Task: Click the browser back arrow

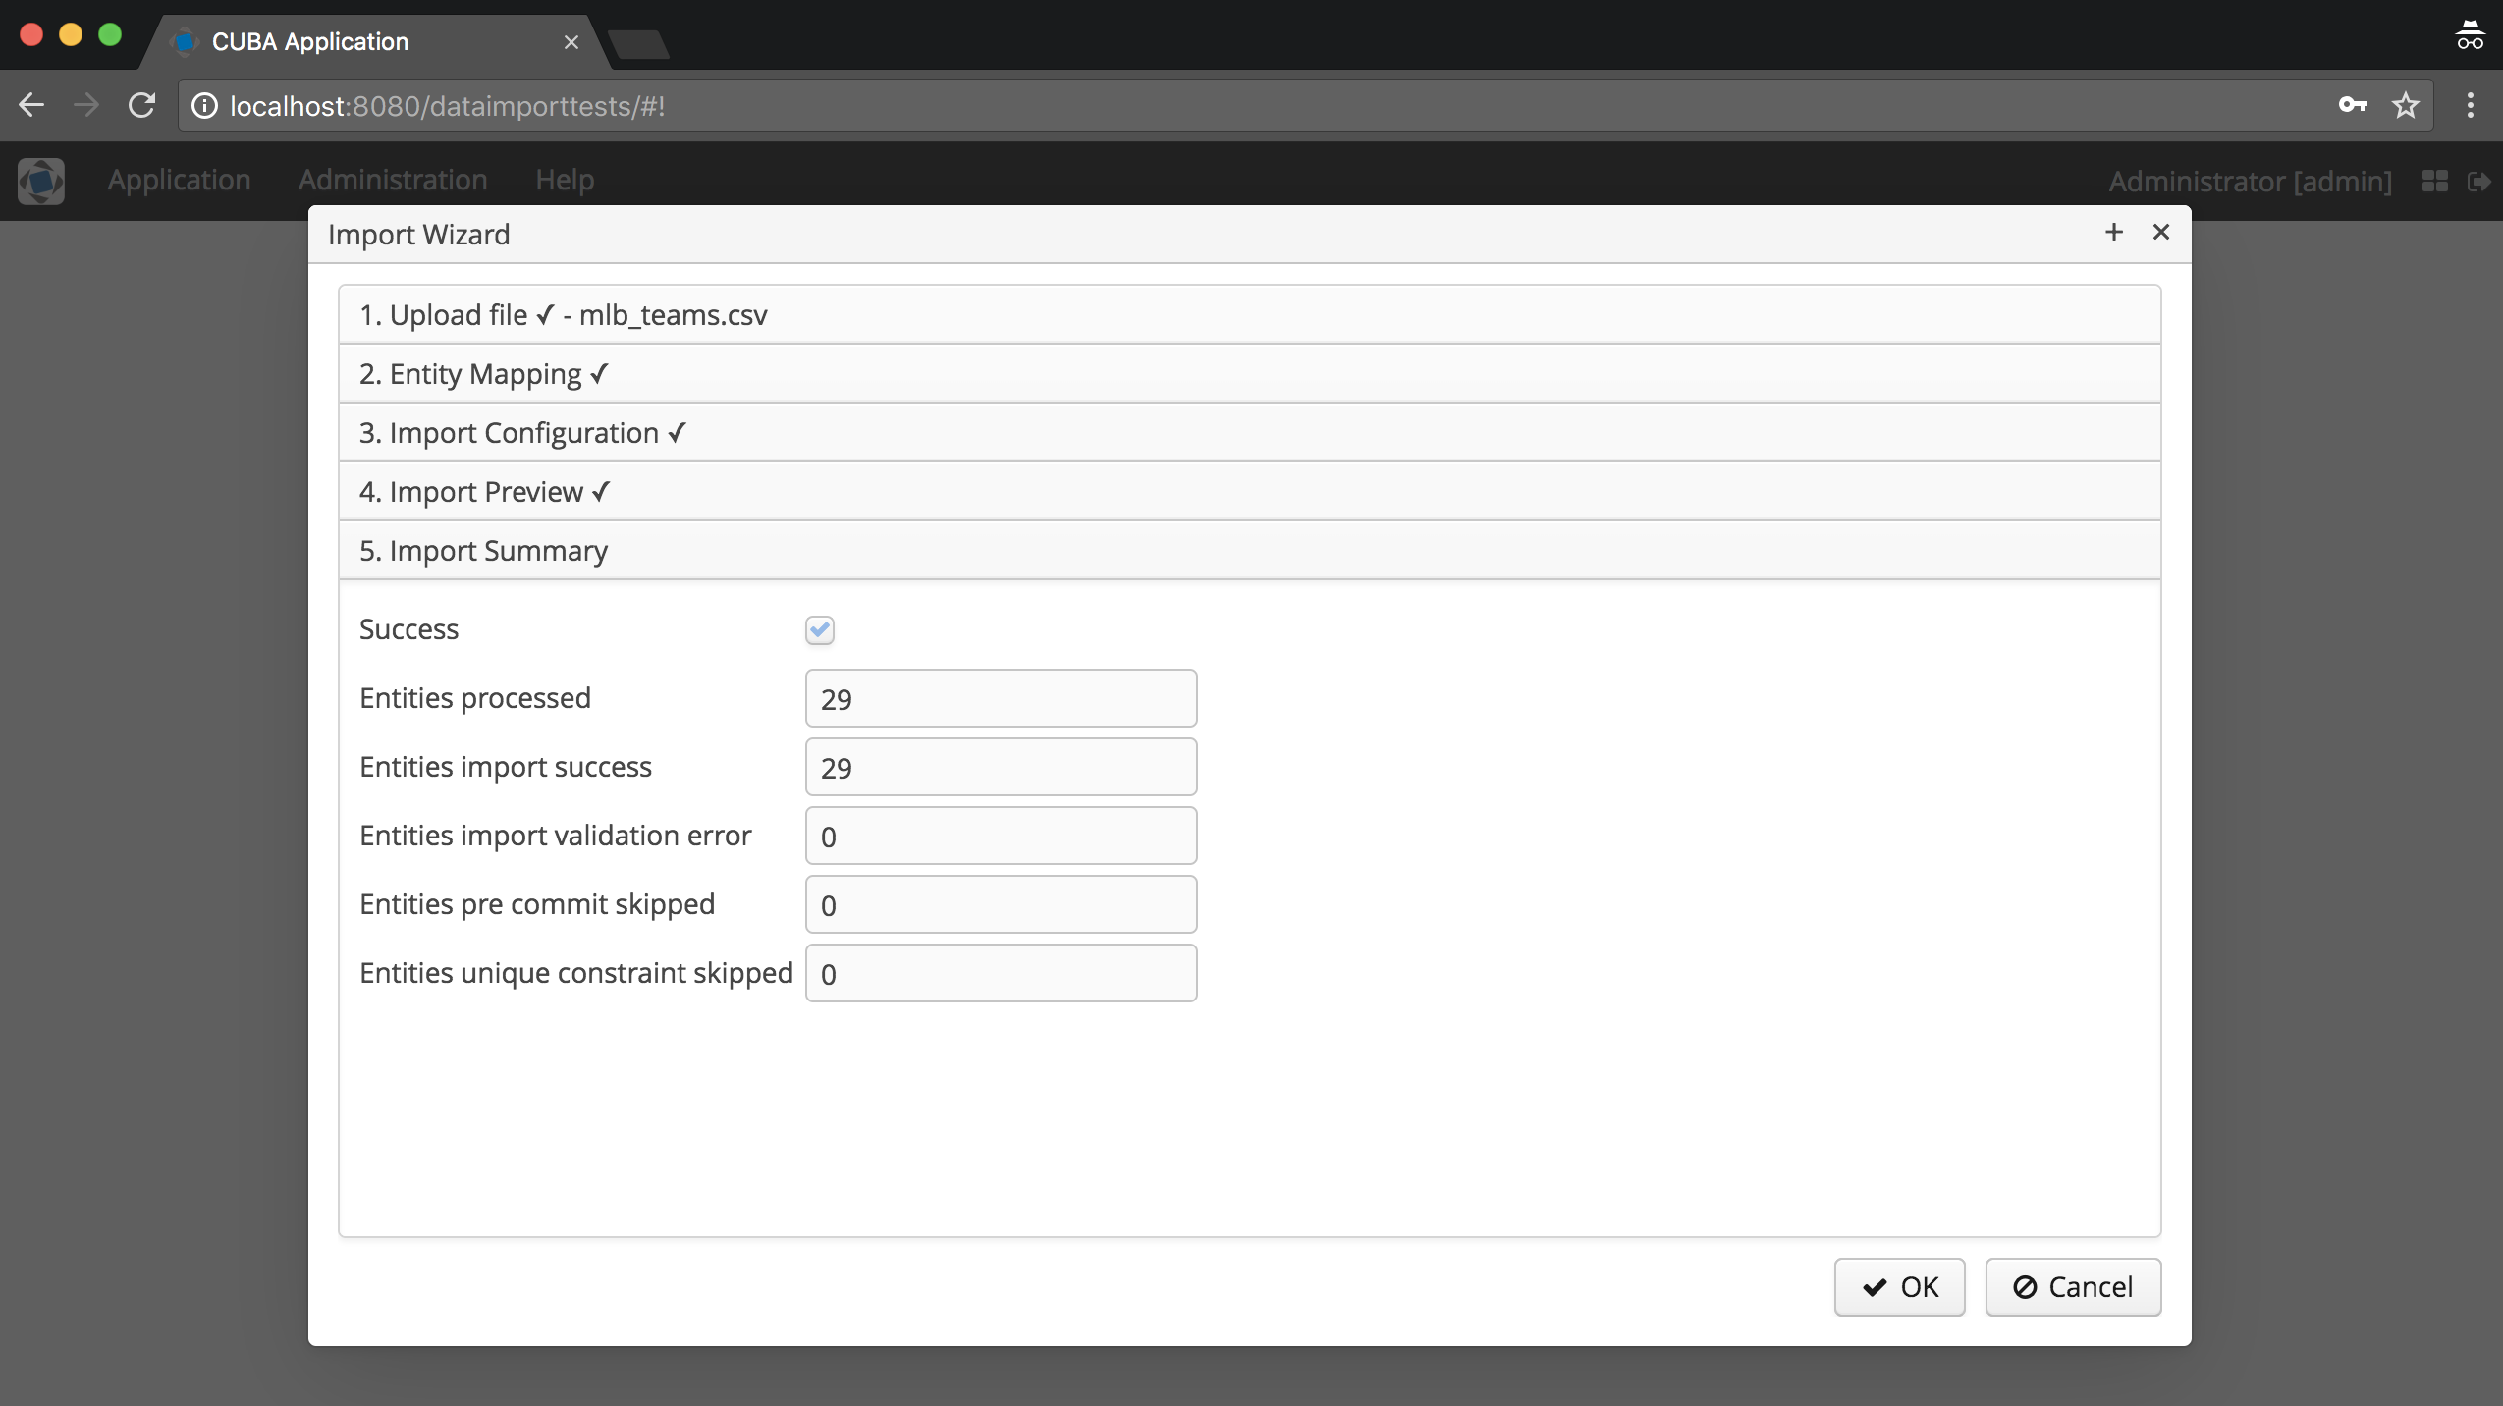Action: [31, 105]
